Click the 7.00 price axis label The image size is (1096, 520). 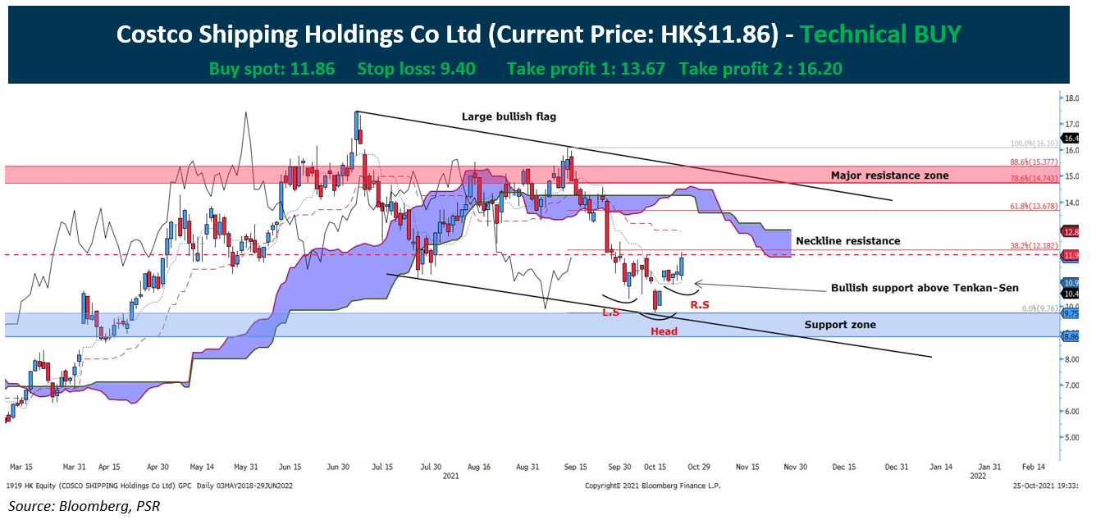pos(1071,385)
